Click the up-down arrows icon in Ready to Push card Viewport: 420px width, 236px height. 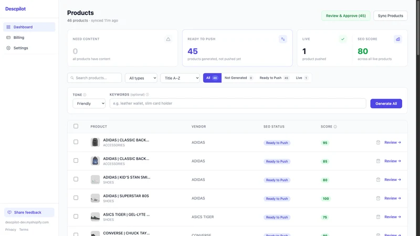[x=283, y=39]
